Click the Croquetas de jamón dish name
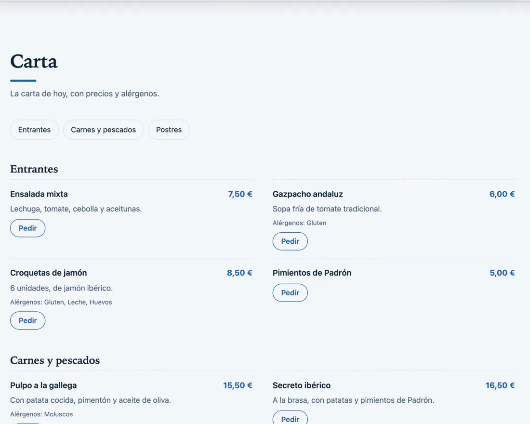Screen dimensions: 530x424 point(48,273)
